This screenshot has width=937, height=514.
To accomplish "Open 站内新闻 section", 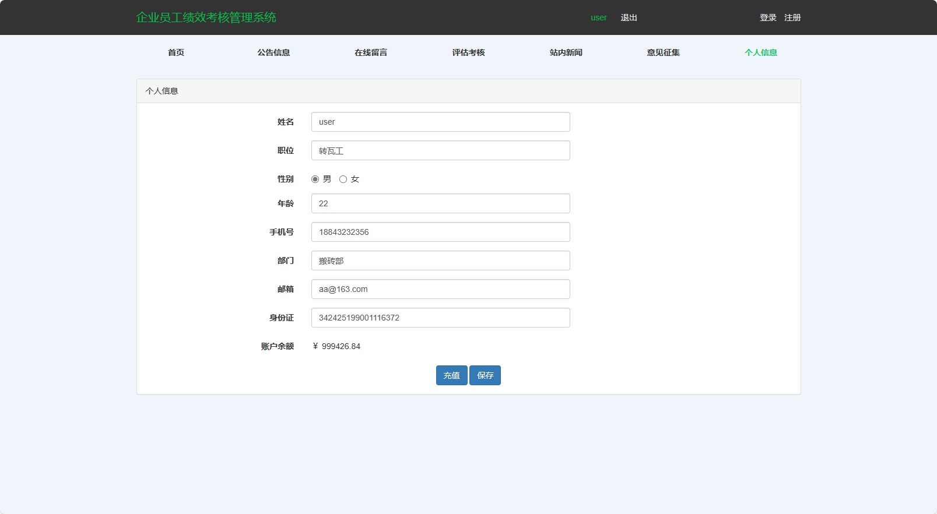I will coord(566,52).
